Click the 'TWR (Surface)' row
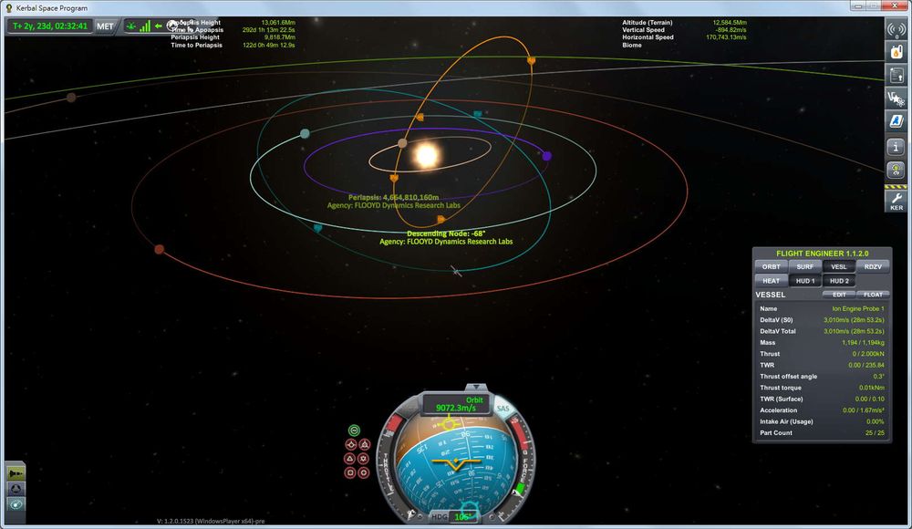Screen dimensions: 912x529 822,399
